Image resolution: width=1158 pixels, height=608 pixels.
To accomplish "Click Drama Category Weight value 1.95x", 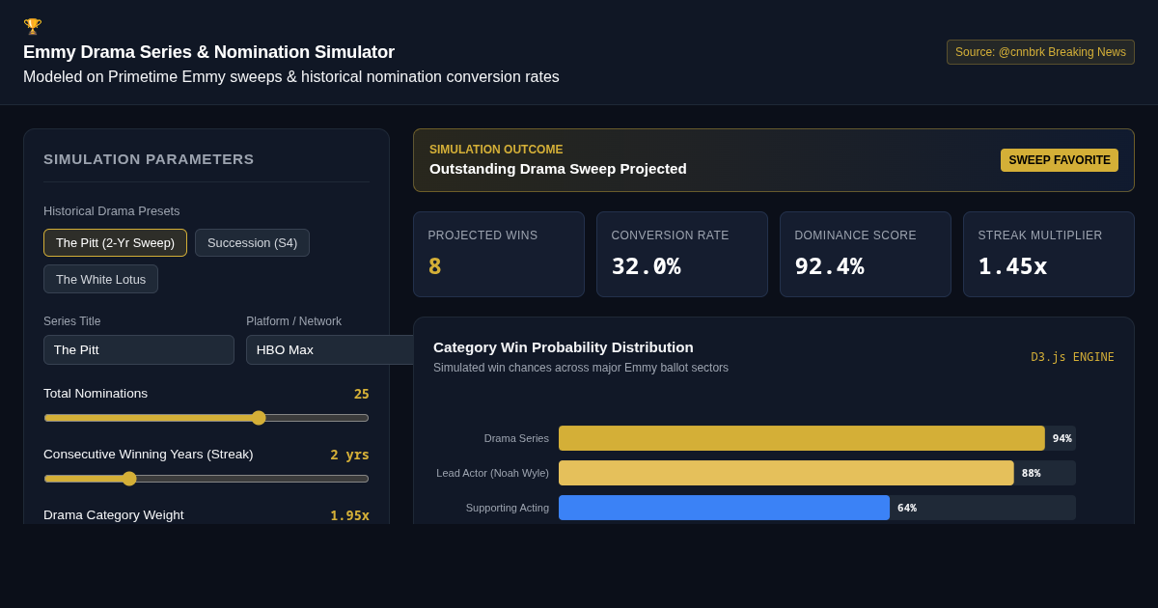I will coord(349,515).
